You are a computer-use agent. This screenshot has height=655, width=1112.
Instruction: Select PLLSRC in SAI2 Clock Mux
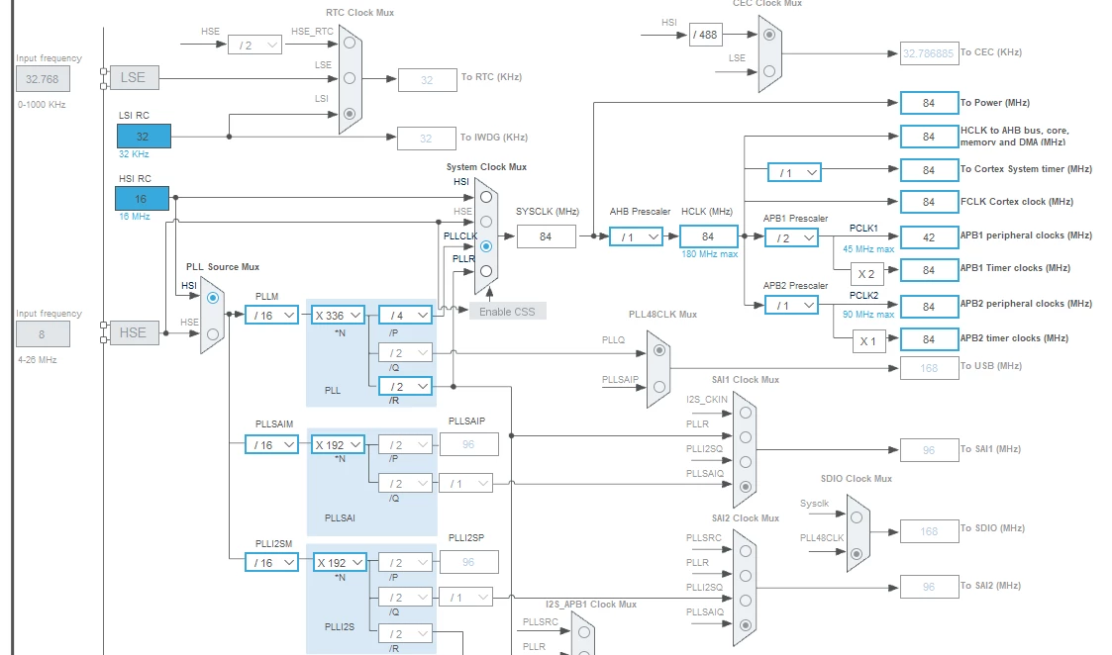(746, 551)
